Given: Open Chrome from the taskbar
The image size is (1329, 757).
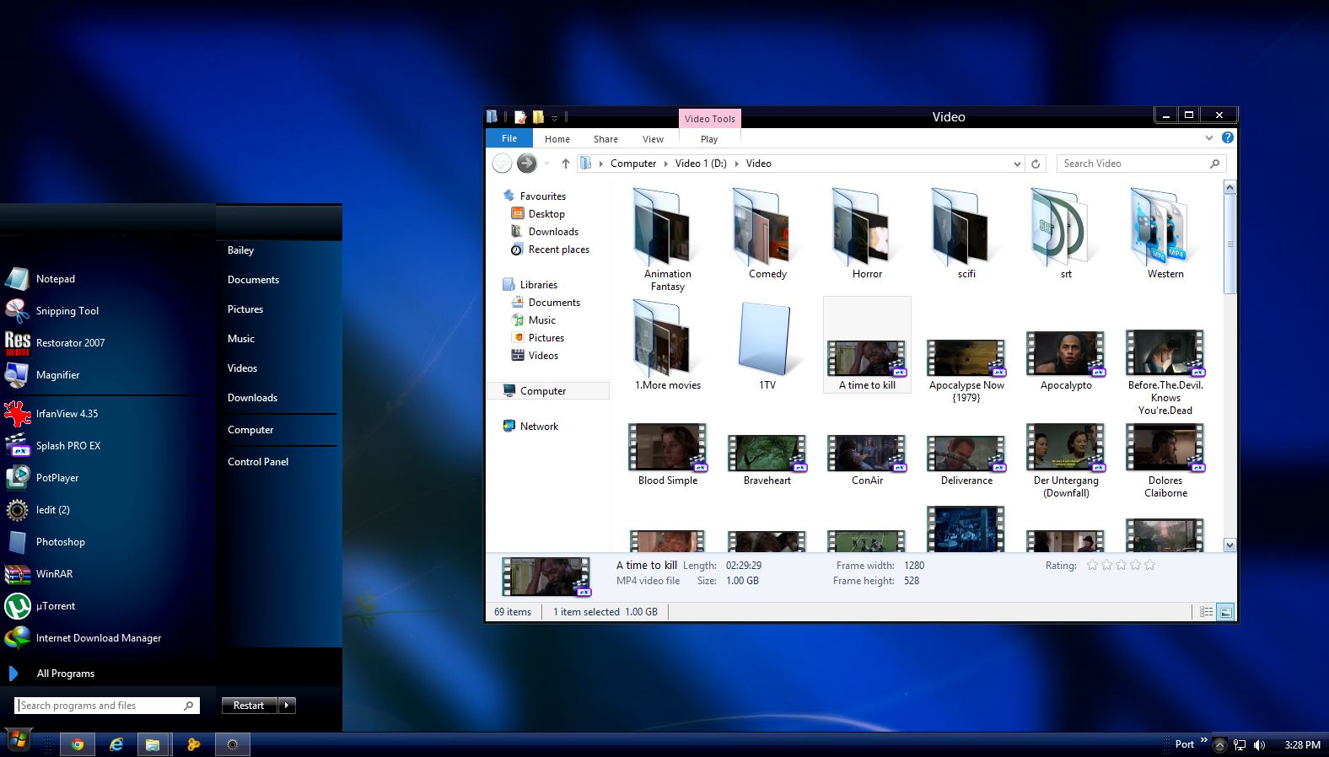Looking at the screenshot, I should coord(78,744).
